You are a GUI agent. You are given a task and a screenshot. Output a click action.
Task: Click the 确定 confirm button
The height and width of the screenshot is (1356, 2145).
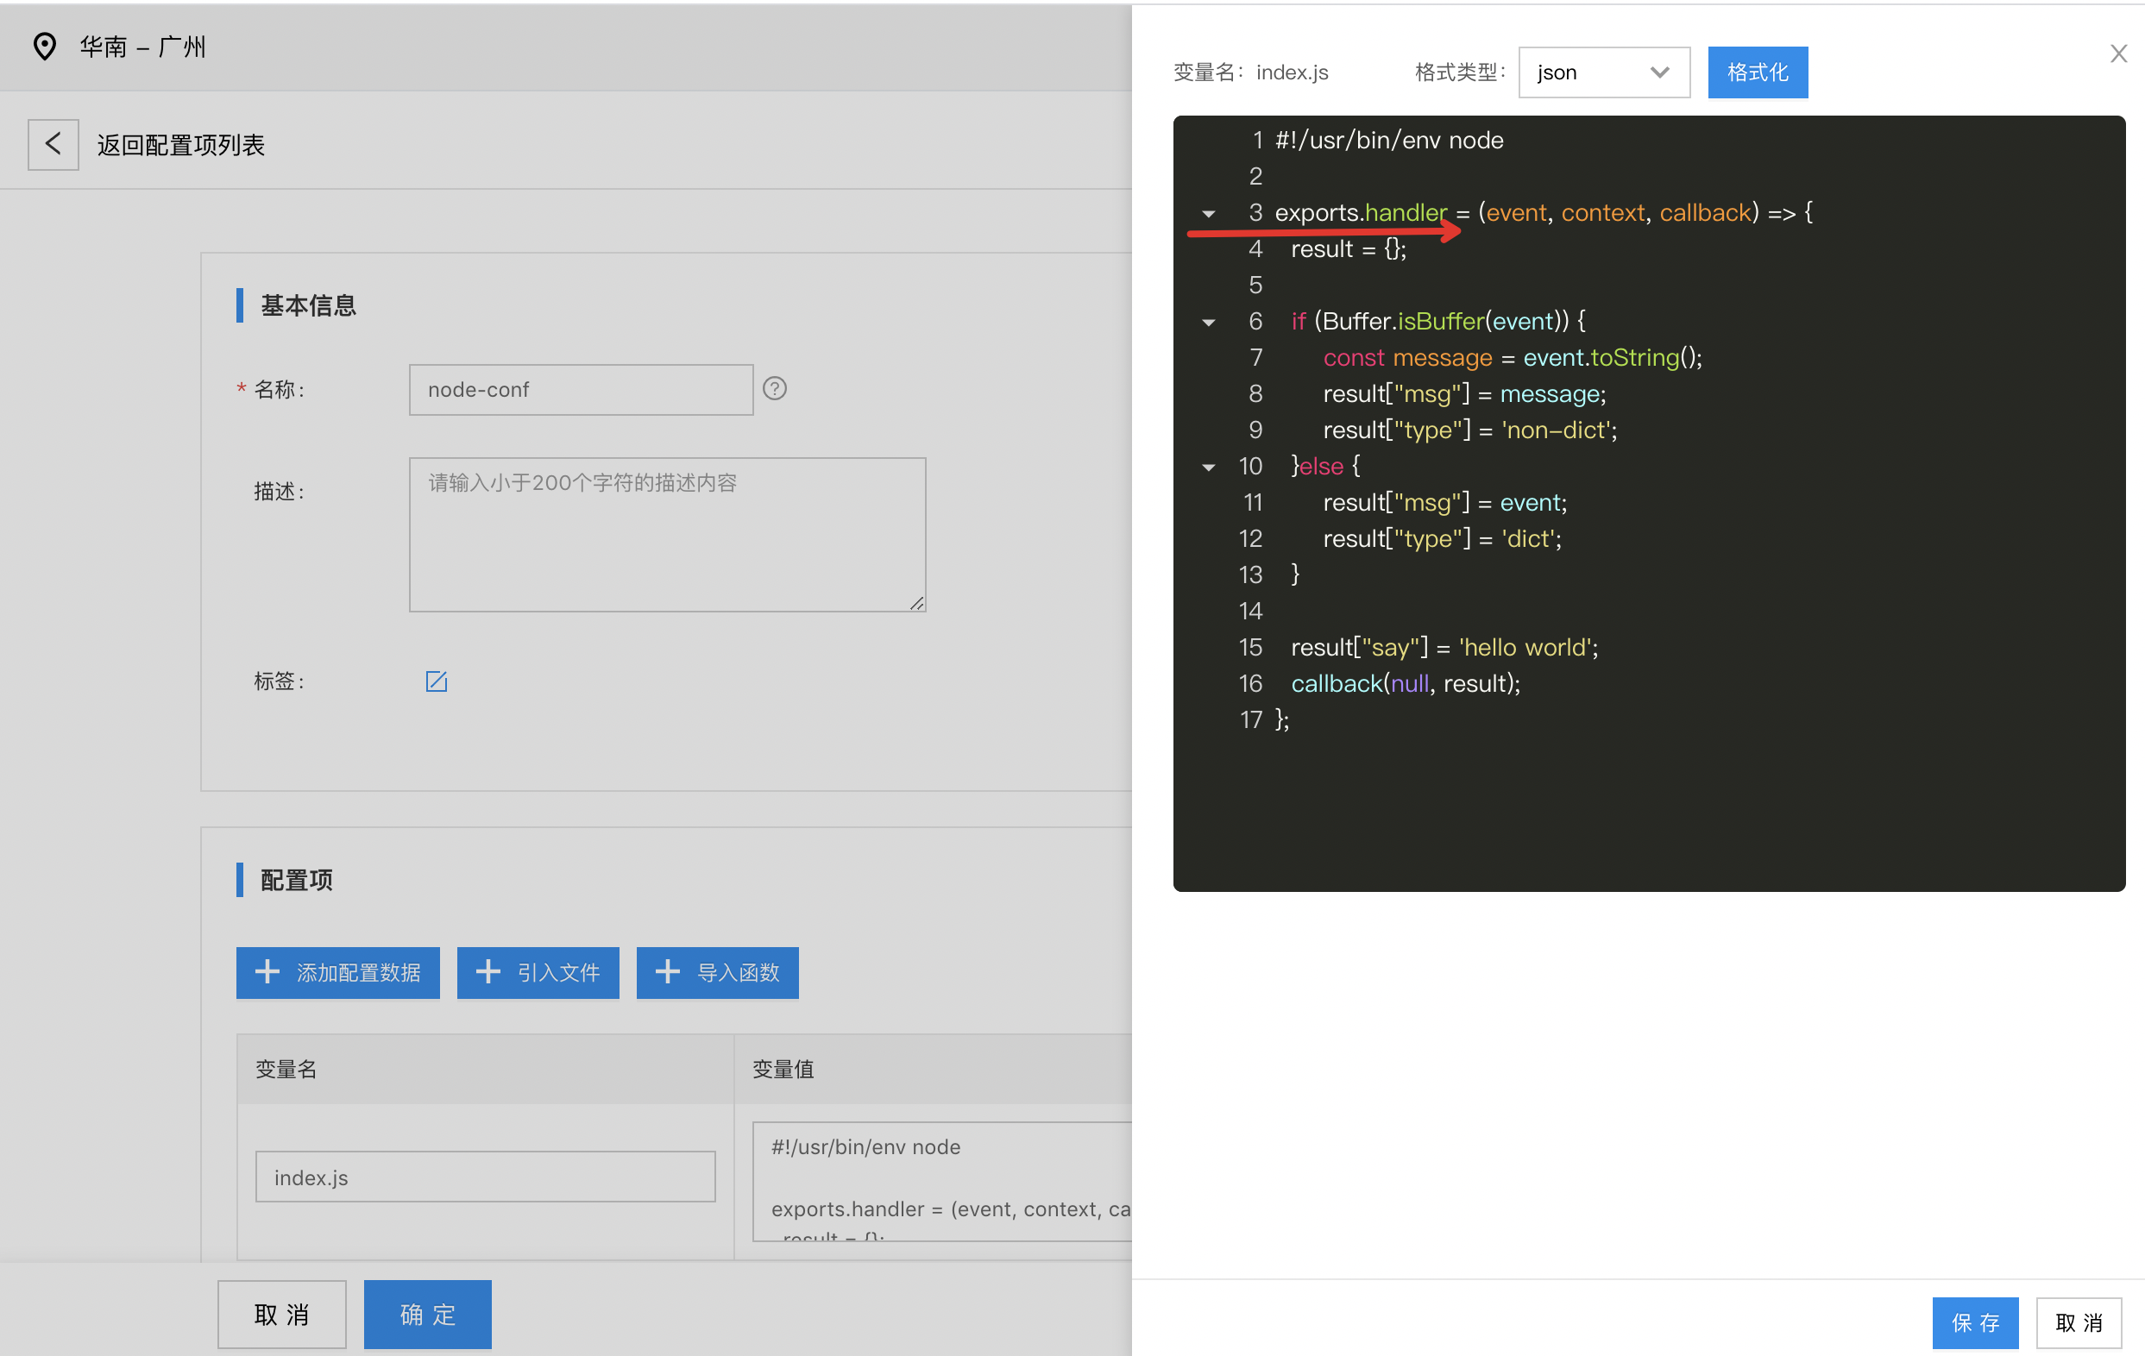pyautogui.click(x=428, y=1313)
